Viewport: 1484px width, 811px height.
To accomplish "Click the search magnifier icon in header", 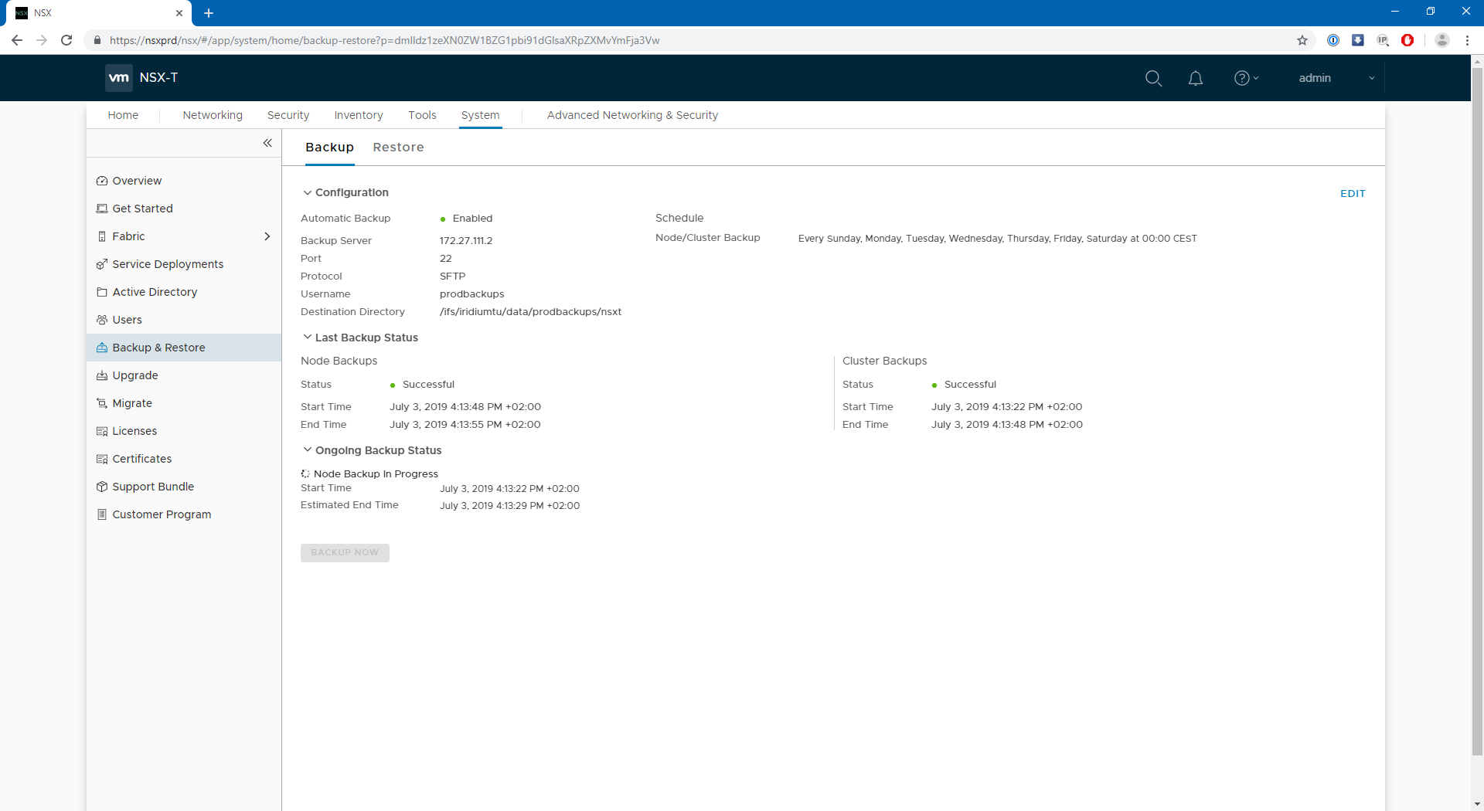I will pyautogui.click(x=1153, y=78).
